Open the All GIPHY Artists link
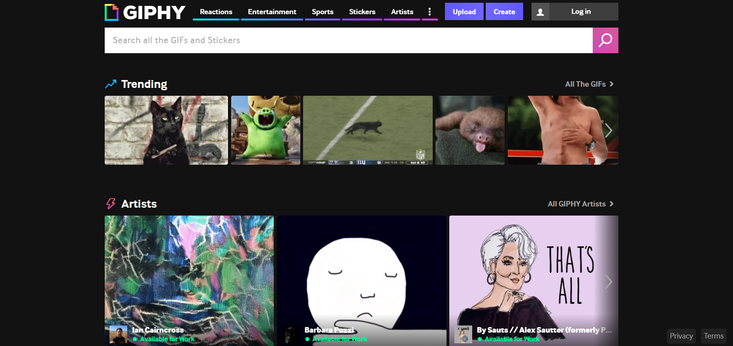The height and width of the screenshot is (346, 733). pos(580,204)
